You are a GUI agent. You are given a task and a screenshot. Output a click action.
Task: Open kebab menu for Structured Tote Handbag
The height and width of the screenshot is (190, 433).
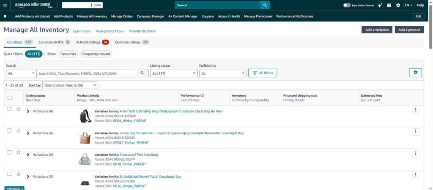pos(416,154)
